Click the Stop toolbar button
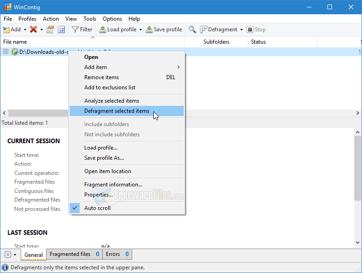Screen dimensions: 362x273 point(256,29)
